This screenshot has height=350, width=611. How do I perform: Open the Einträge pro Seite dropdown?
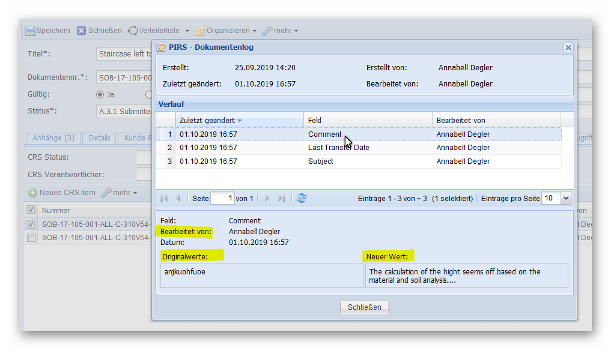pos(565,198)
